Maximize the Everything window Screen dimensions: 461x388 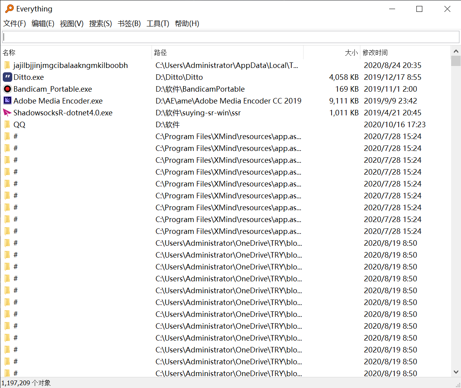pos(419,9)
